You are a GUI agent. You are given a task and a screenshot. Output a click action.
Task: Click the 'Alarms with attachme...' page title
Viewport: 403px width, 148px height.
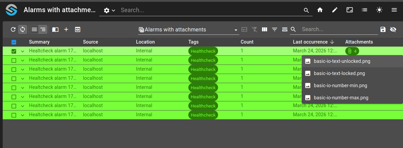tap(60, 10)
